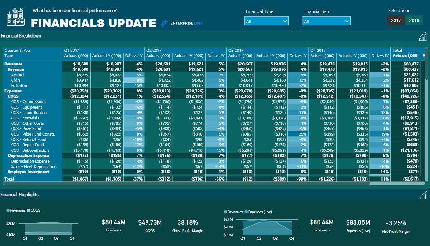430x246 pixels.
Task: Click the COGS legend marker
Action: click(29, 210)
